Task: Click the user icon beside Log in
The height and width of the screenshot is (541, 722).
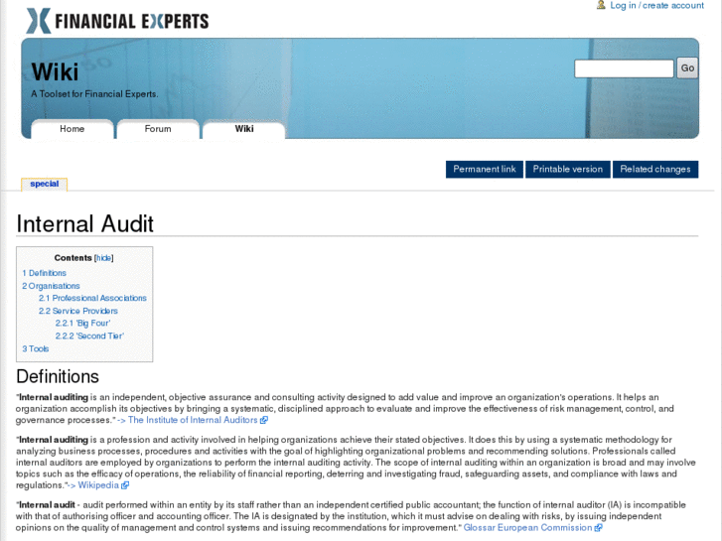Action: [601, 5]
